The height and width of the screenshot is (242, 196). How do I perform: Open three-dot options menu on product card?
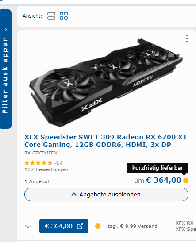[187, 38]
